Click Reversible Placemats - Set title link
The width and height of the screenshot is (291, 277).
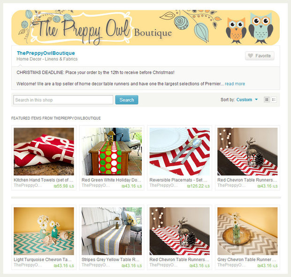[x=178, y=180]
